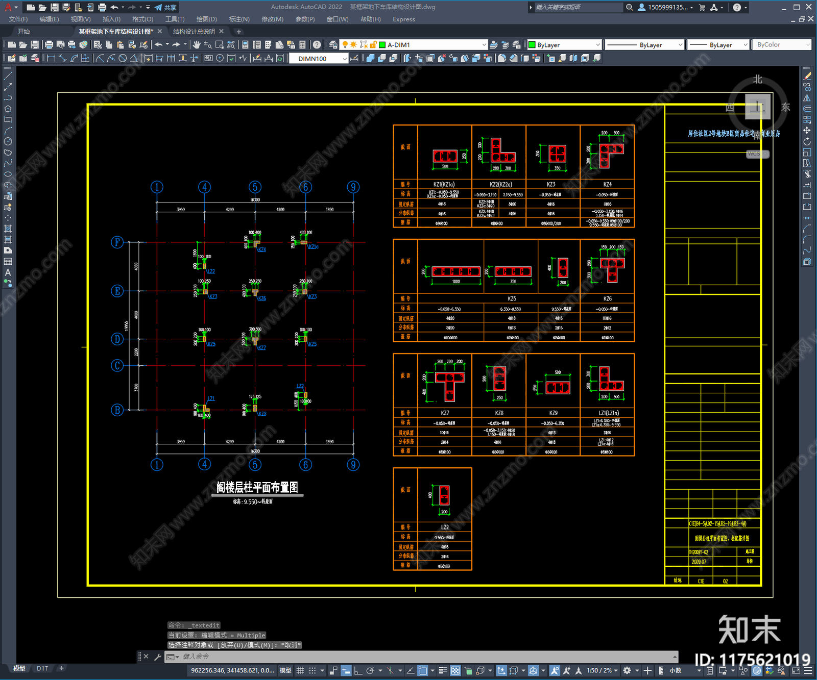817x680 pixels.
Task: Open the status bar customization menu icon
Action: (808, 670)
